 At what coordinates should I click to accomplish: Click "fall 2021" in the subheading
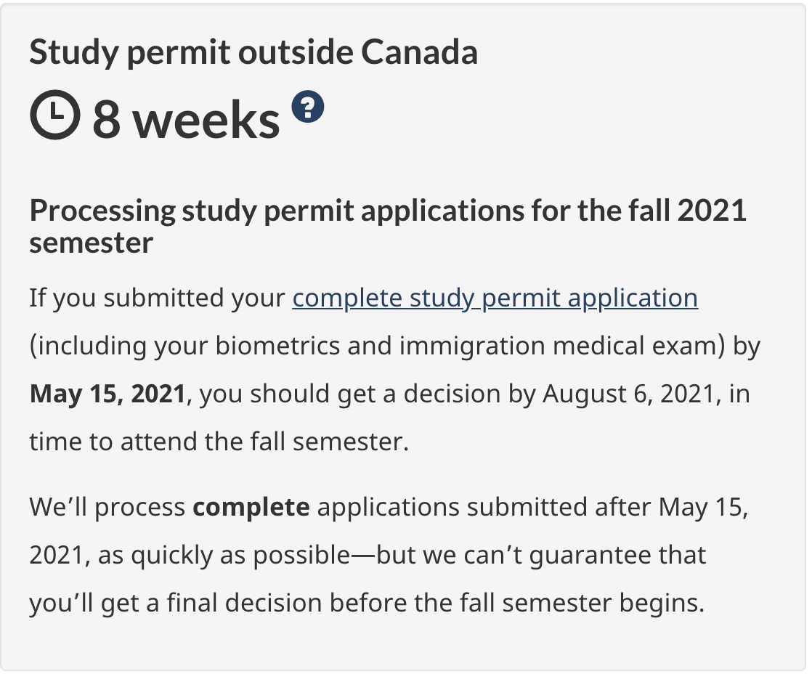click(688, 211)
